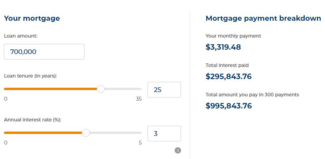Click the info icon below interest rate

tap(177, 150)
